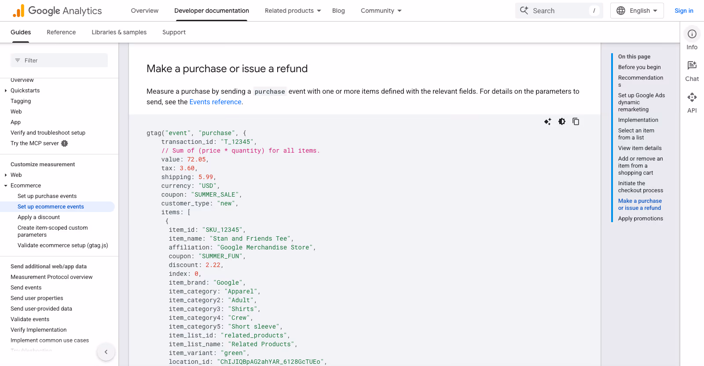Toggle dark theme for code sample
Screen dimensions: 704x366
[562, 121]
